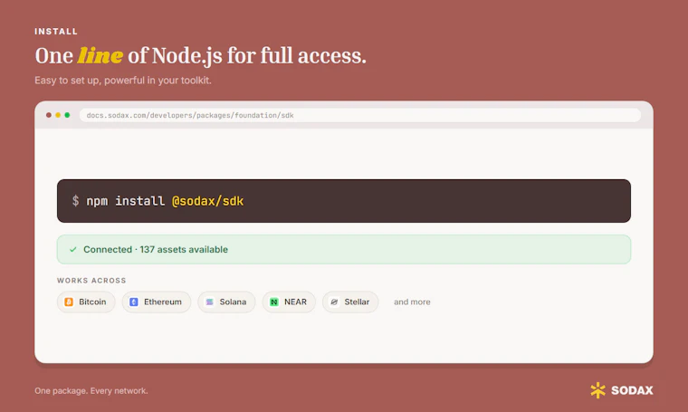
Task: Select the Bitcoin network chip label
Action: [92, 302]
